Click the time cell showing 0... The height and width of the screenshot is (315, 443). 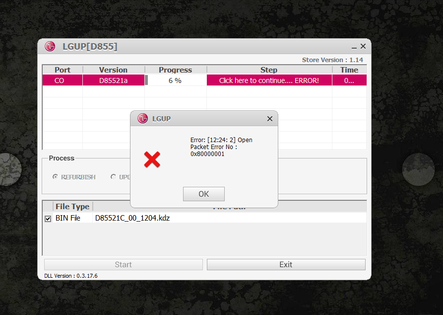[x=349, y=80]
